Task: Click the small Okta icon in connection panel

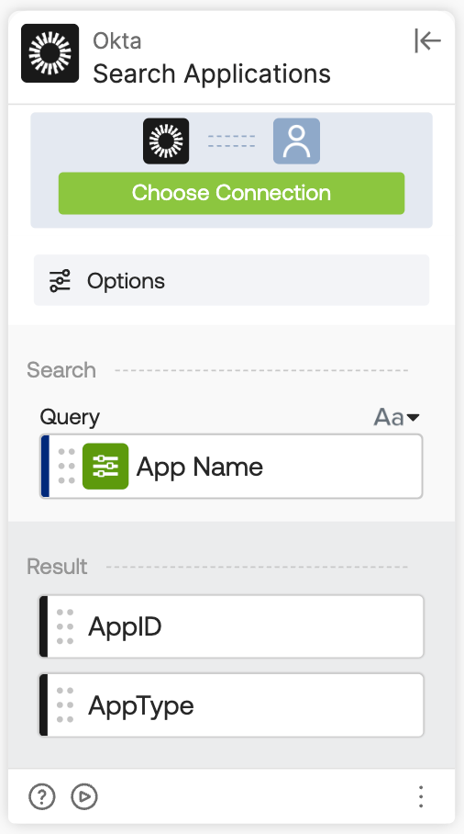Action: [166, 141]
